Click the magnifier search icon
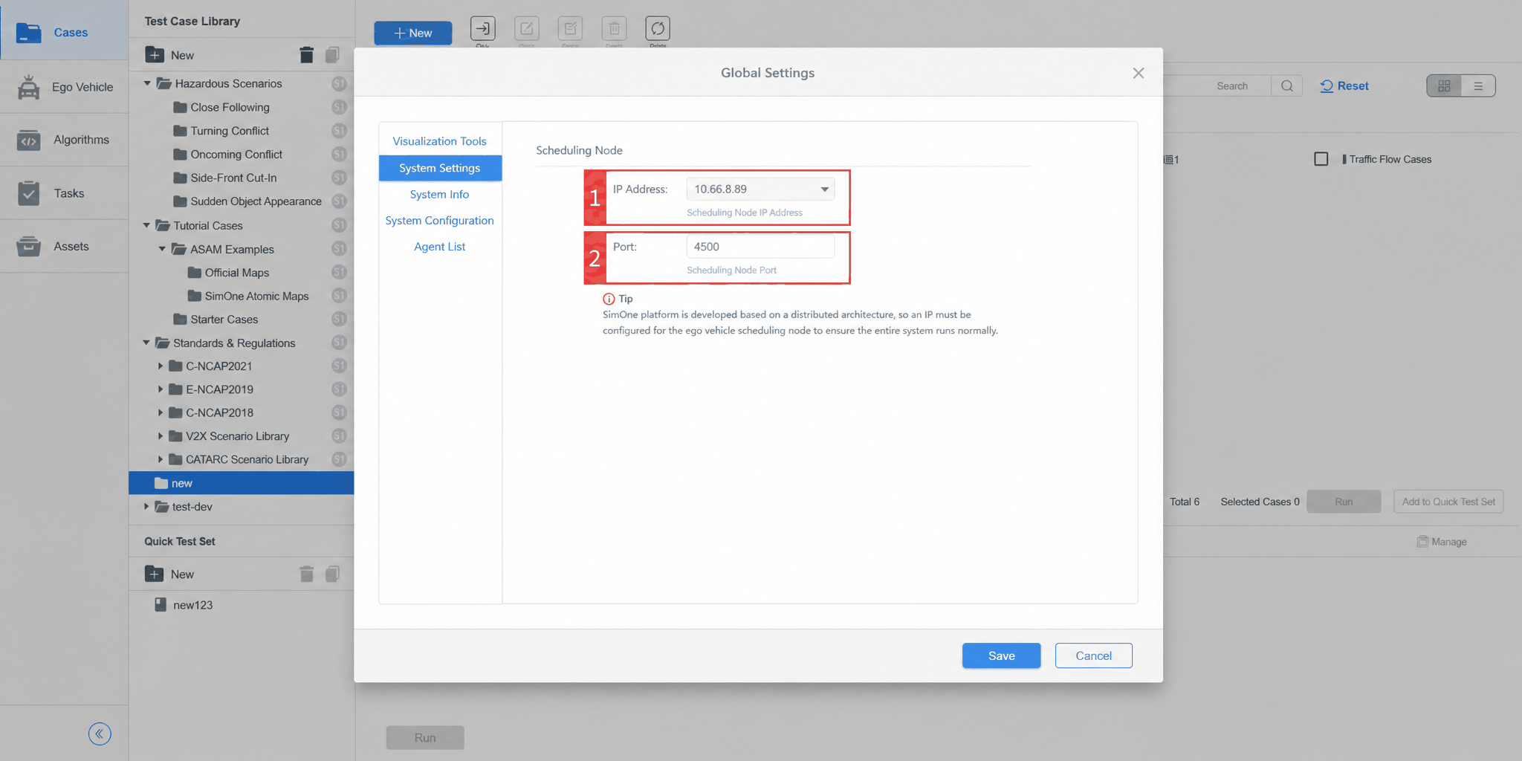Image resolution: width=1522 pixels, height=761 pixels. point(1287,86)
